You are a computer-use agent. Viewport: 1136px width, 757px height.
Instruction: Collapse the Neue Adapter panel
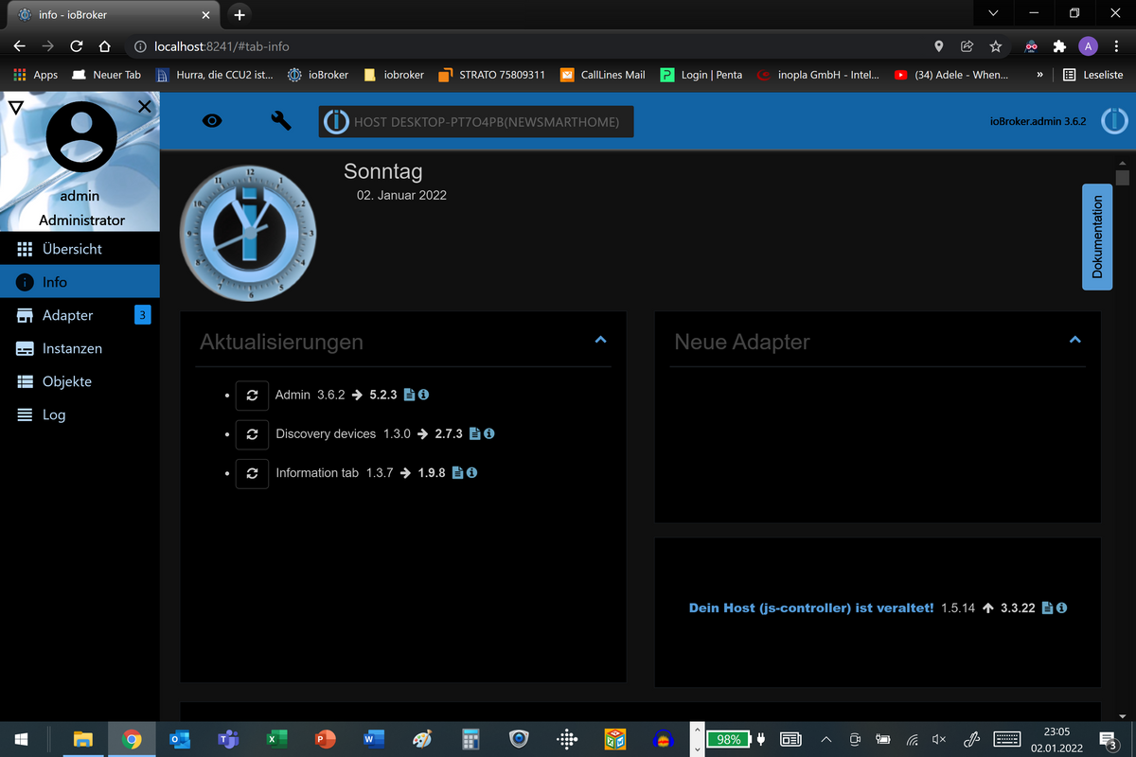[x=1074, y=340]
